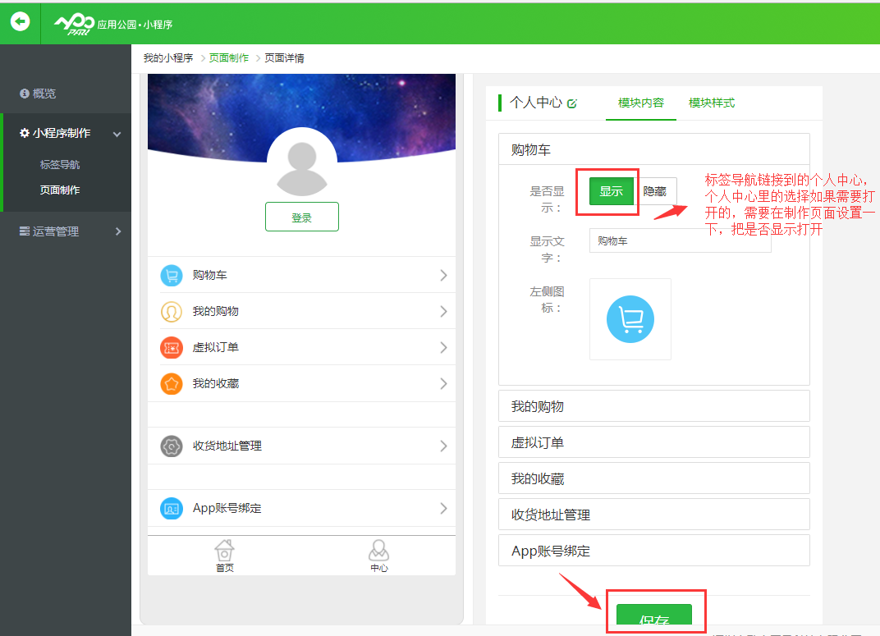Click the 登录 button in phone preview

tap(301, 217)
